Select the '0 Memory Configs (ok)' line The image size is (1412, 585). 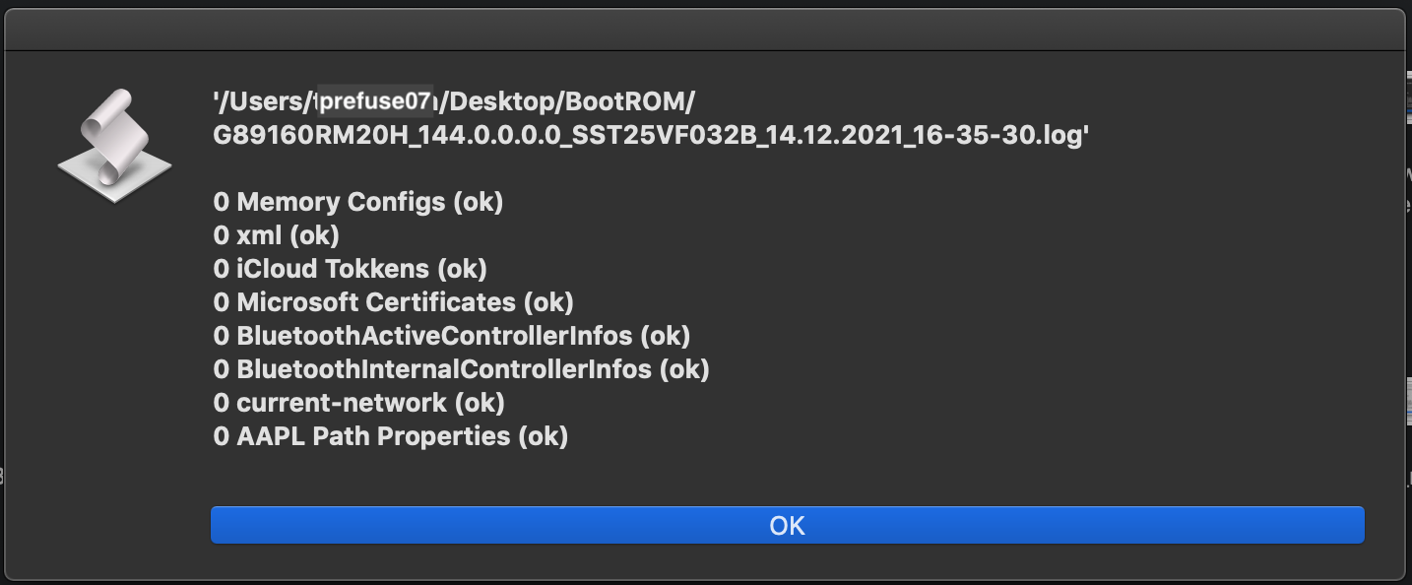358,203
